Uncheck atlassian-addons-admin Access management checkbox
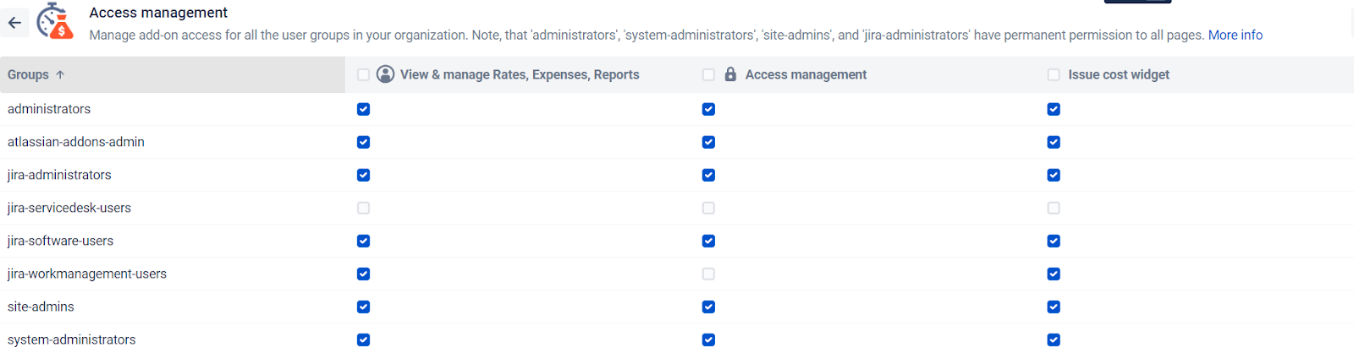1354x353 pixels. coord(709,142)
